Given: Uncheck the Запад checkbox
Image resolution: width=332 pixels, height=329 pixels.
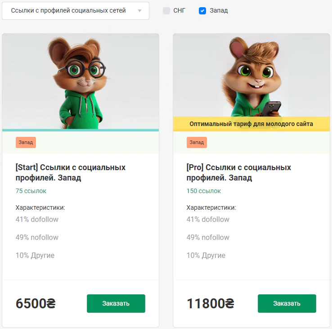Looking at the screenshot, I should [202, 11].
